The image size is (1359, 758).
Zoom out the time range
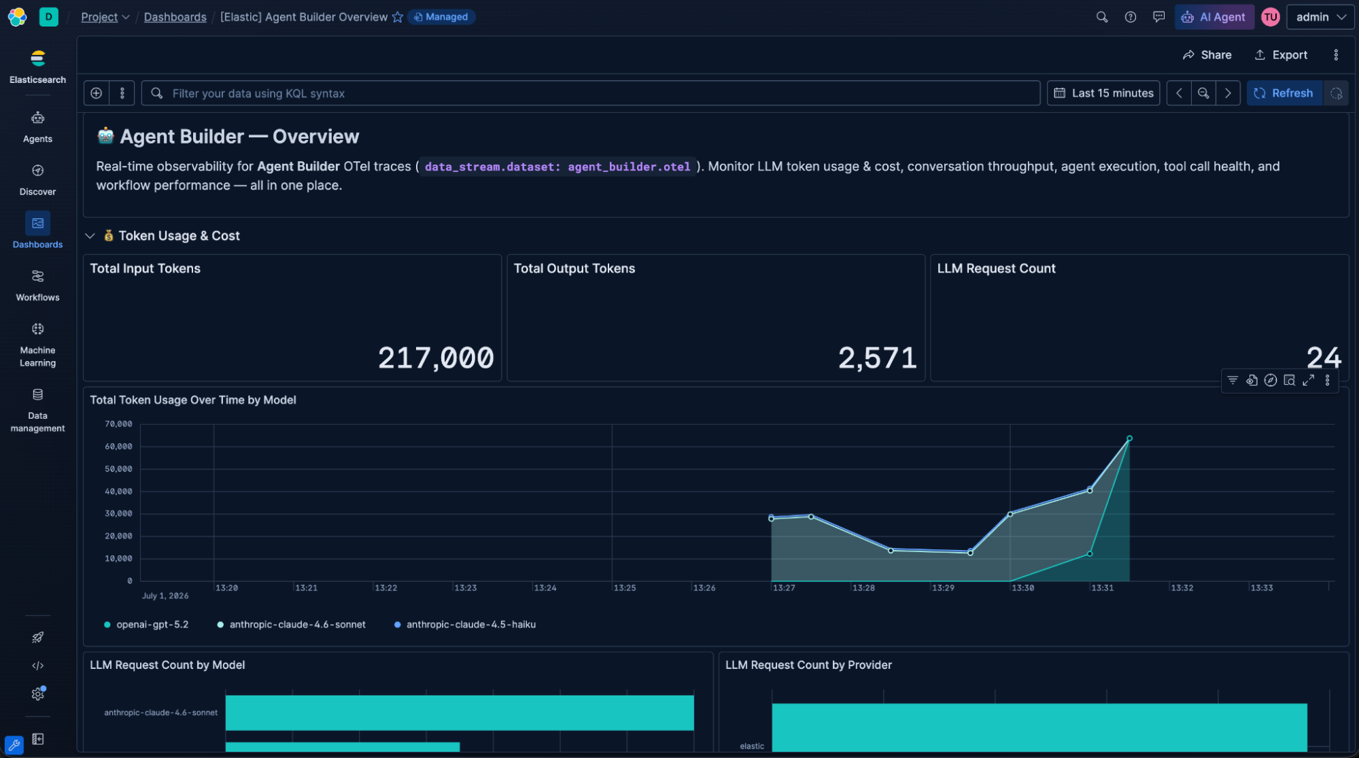tap(1203, 93)
